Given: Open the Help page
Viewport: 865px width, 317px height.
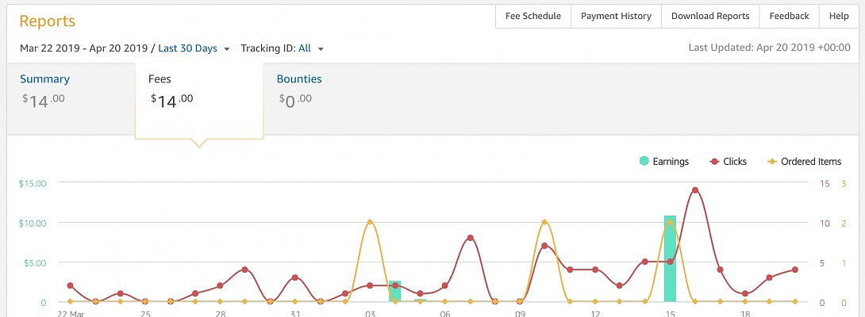Looking at the screenshot, I should pyautogui.click(x=839, y=16).
